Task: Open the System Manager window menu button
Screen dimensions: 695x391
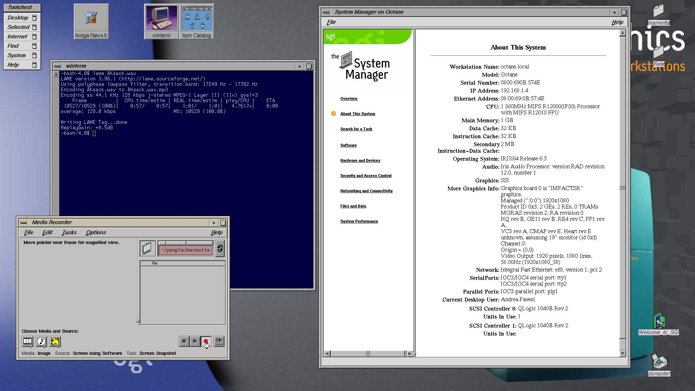Action: 326,12
